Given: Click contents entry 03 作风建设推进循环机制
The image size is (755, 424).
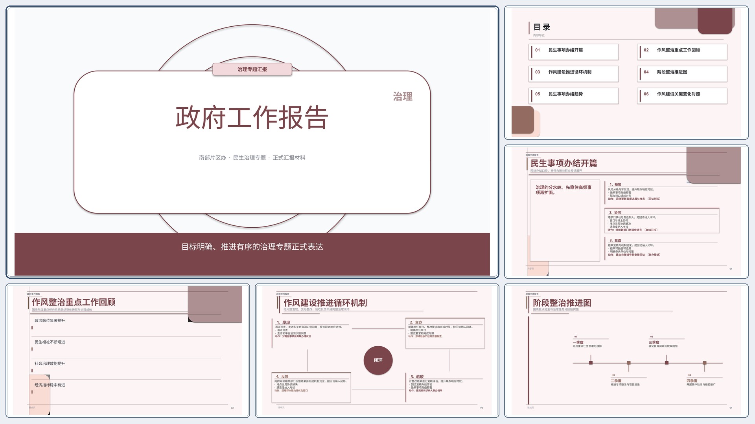Looking at the screenshot, I should point(574,74).
